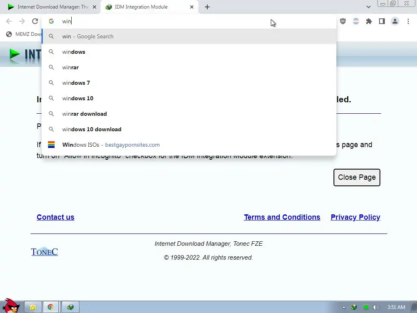417x313 pixels.
Task: Open a new browser tab
Action: point(207,7)
